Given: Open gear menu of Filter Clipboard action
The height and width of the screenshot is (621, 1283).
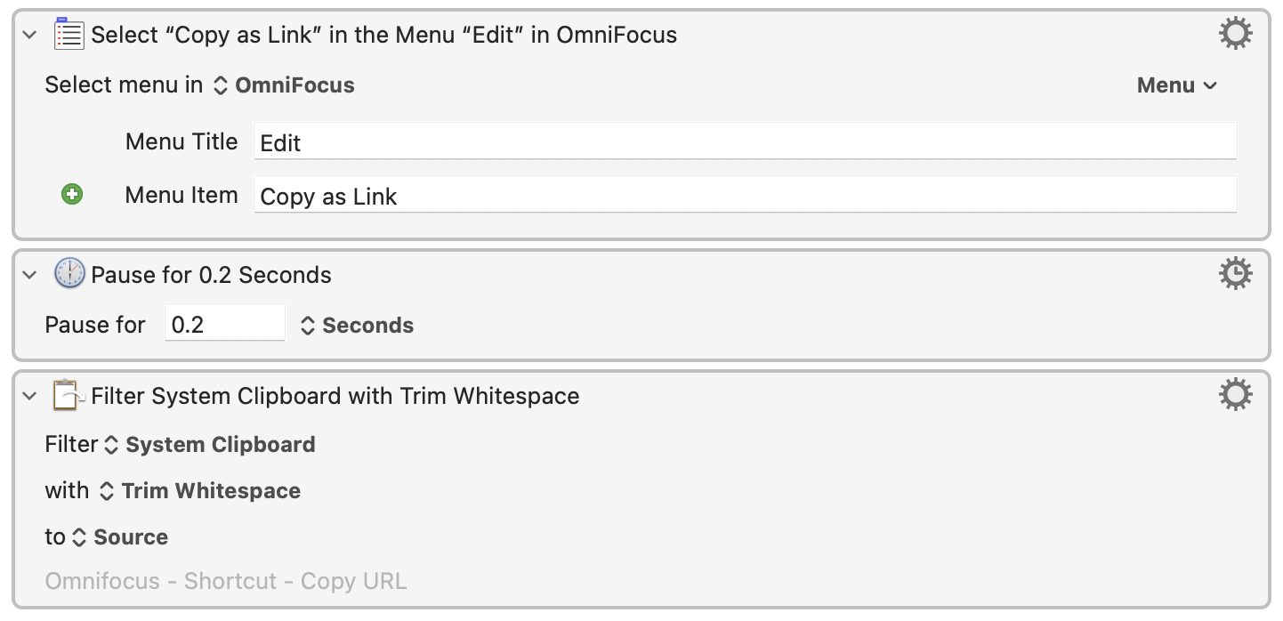Looking at the screenshot, I should [1235, 395].
